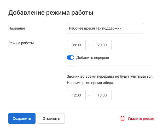Select the 13:00 break end time field
The height and width of the screenshot is (132, 163).
pos(102,95)
